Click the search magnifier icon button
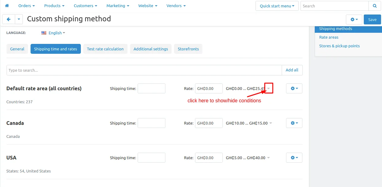The image size is (382, 187). pos(375,6)
